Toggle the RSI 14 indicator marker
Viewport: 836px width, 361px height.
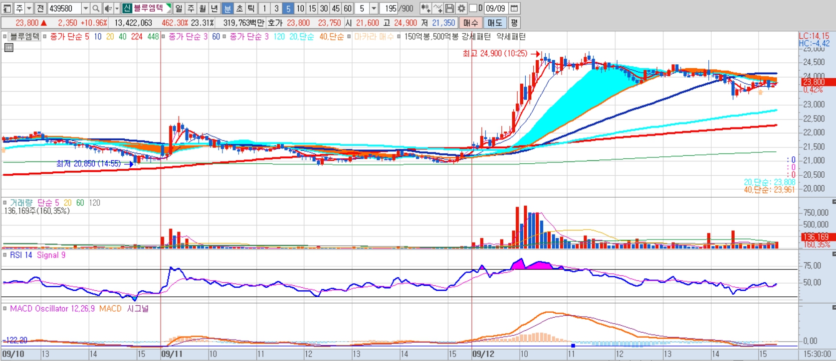coord(5,255)
